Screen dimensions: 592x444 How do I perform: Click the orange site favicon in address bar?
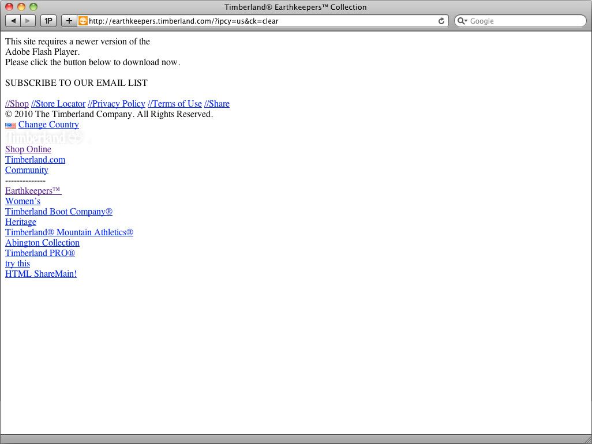pyautogui.click(x=83, y=21)
